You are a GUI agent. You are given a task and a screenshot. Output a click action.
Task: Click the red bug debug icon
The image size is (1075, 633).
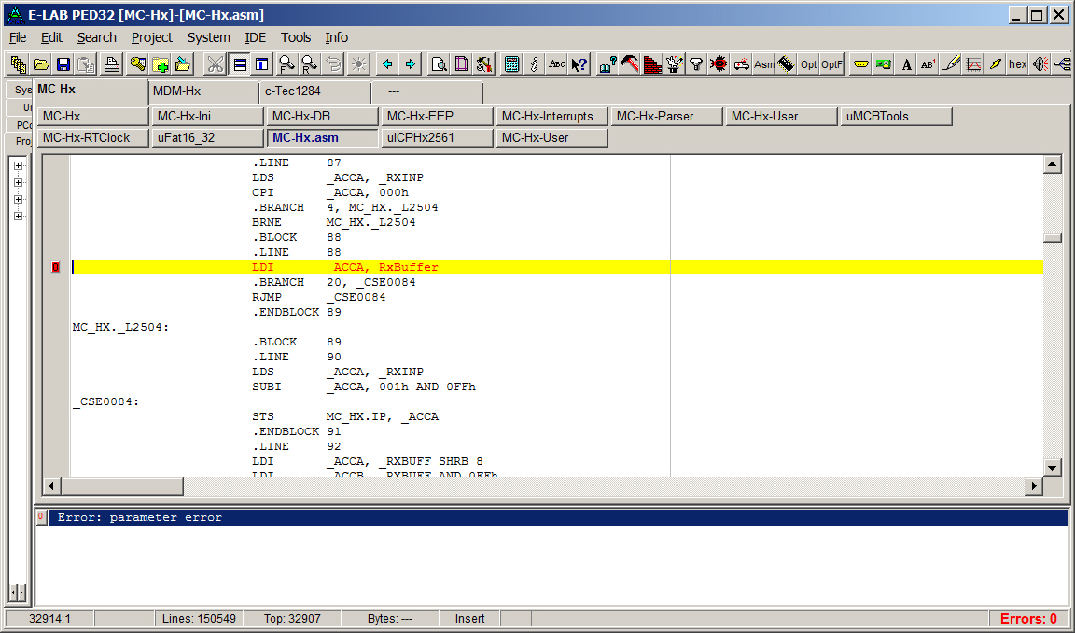point(719,64)
